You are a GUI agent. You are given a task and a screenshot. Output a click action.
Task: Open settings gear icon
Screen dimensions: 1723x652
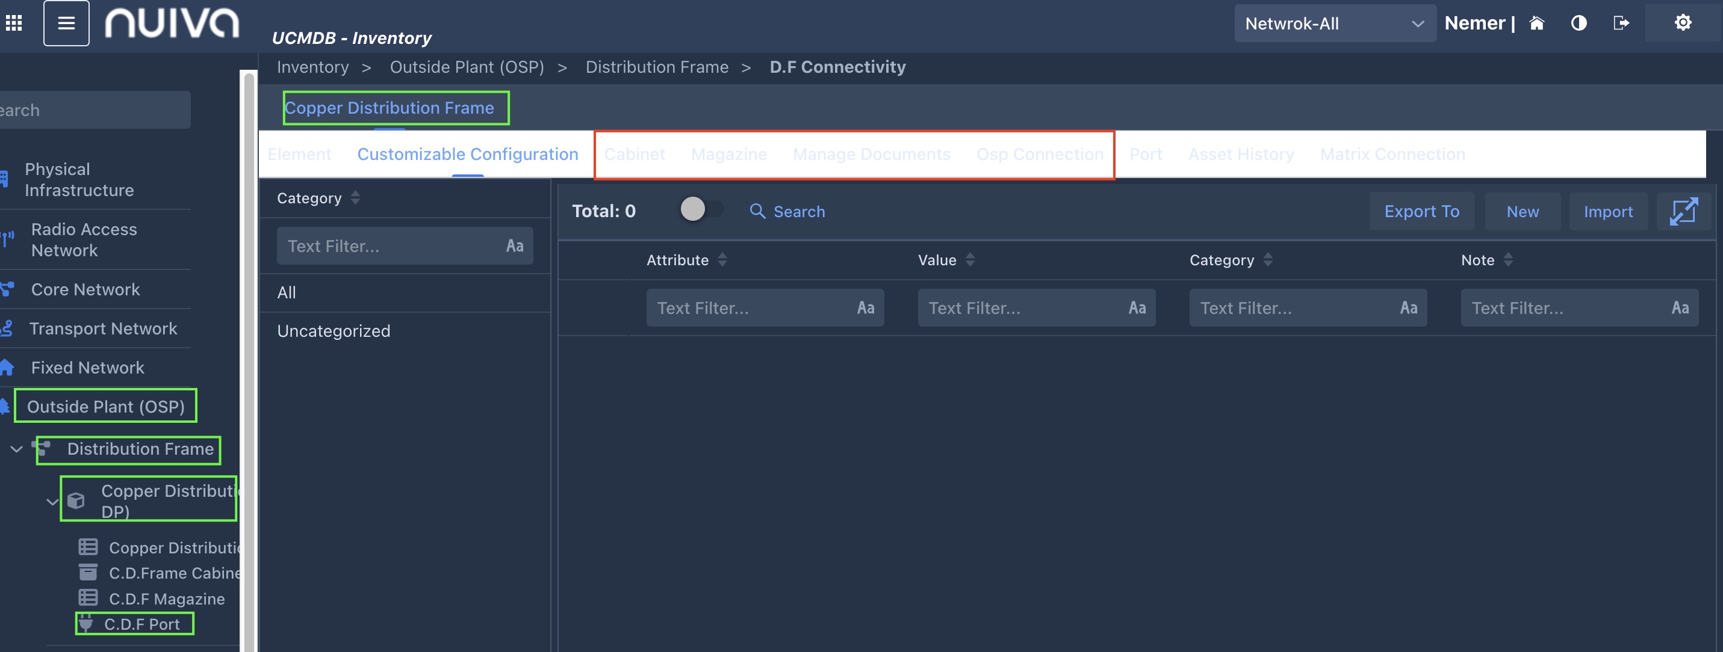pyautogui.click(x=1682, y=23)
